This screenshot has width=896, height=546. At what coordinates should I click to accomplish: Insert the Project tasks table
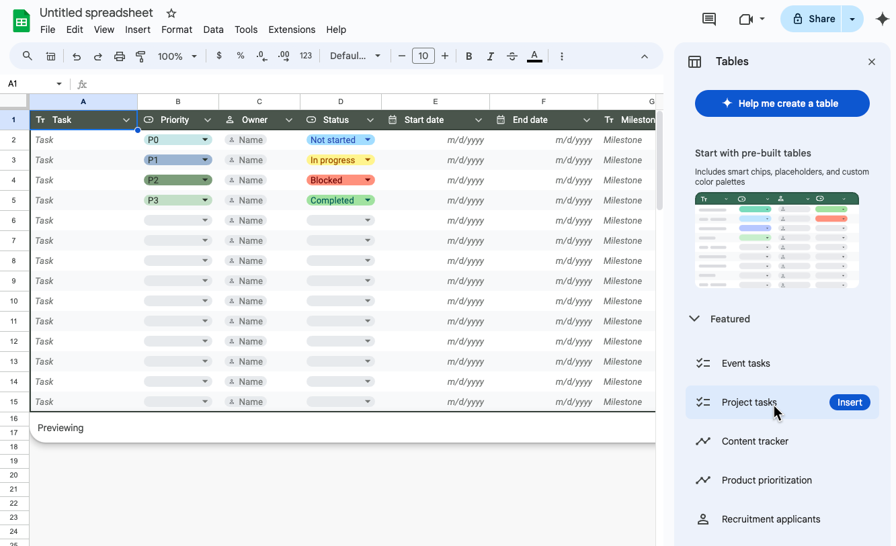(x=850, y=402)
